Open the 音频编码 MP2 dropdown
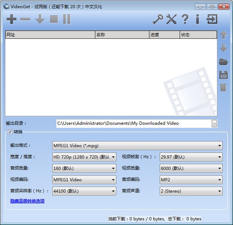233x225 pixels. coord(191,180)
